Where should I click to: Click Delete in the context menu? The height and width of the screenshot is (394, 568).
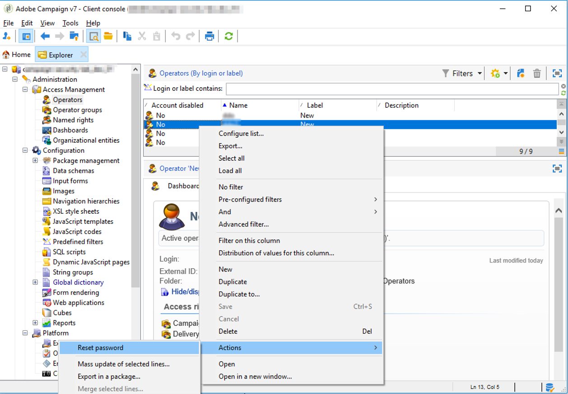pos(292,331)
